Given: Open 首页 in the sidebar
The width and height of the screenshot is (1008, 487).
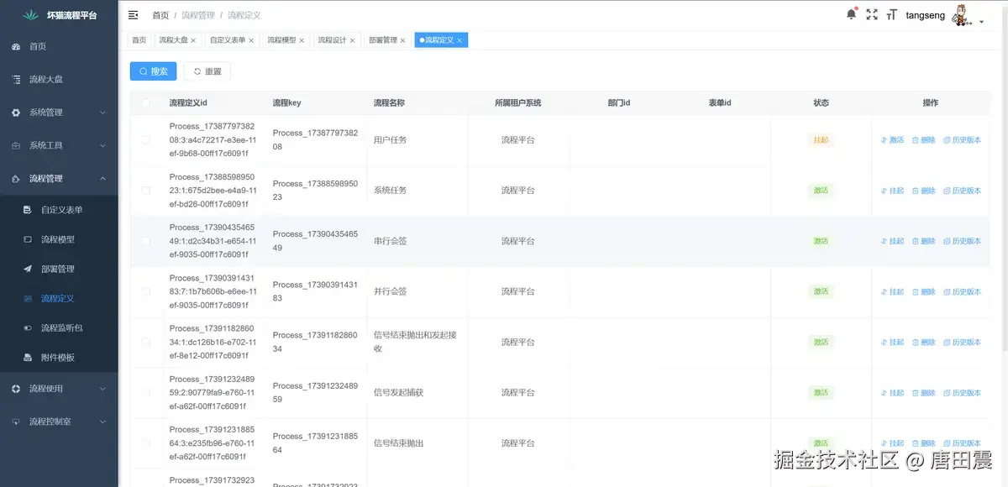Looking at the screenshot, I should click(x=59, y=46).
